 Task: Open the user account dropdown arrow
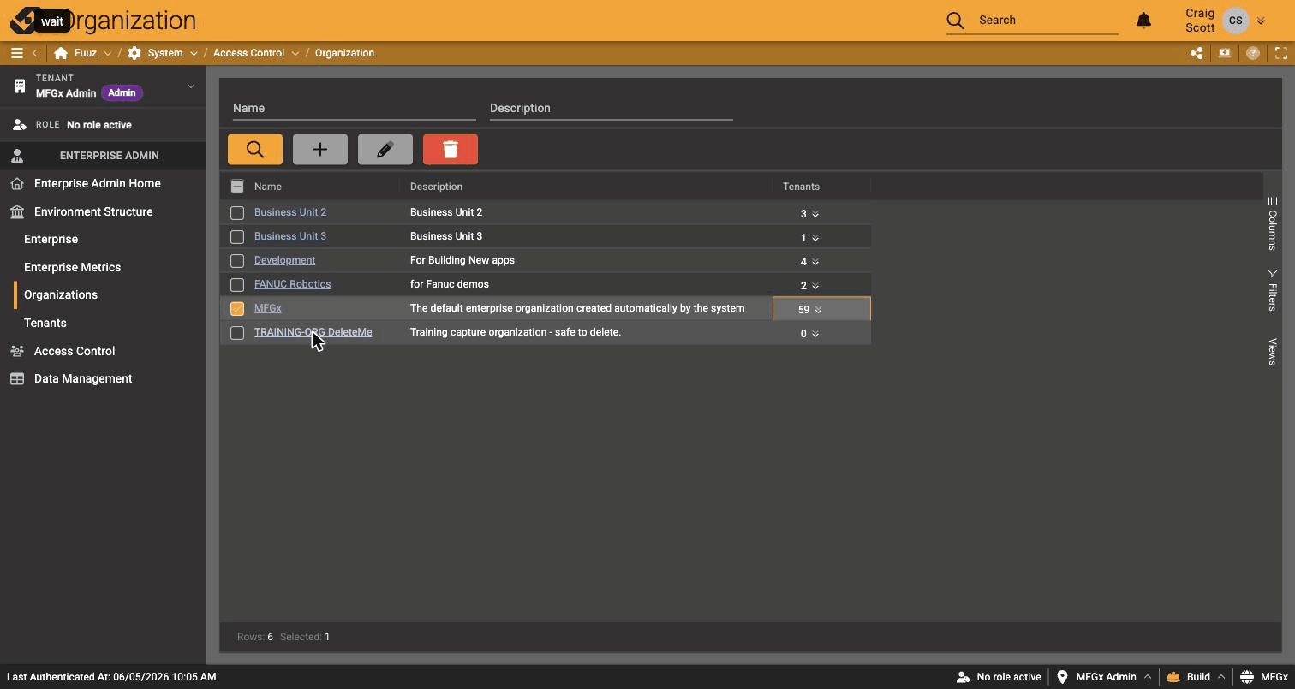click(1261, 21)
